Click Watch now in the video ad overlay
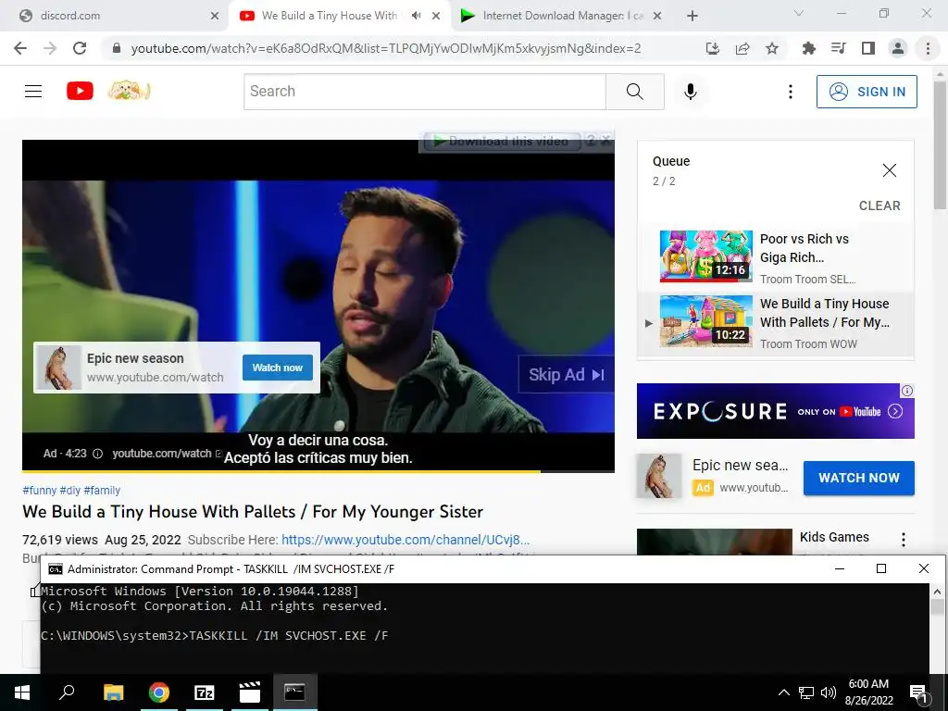Screen dimensions: 948x711 pos(278,368)
